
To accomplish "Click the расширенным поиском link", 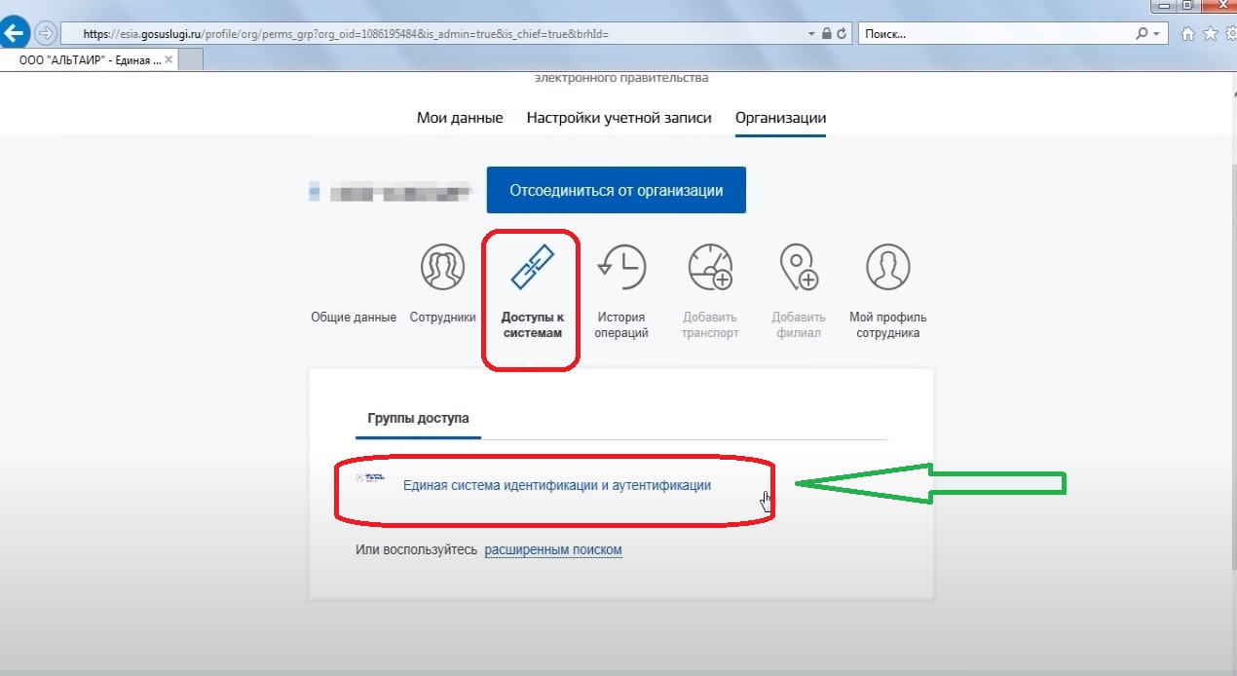I will tap(553, 550).
